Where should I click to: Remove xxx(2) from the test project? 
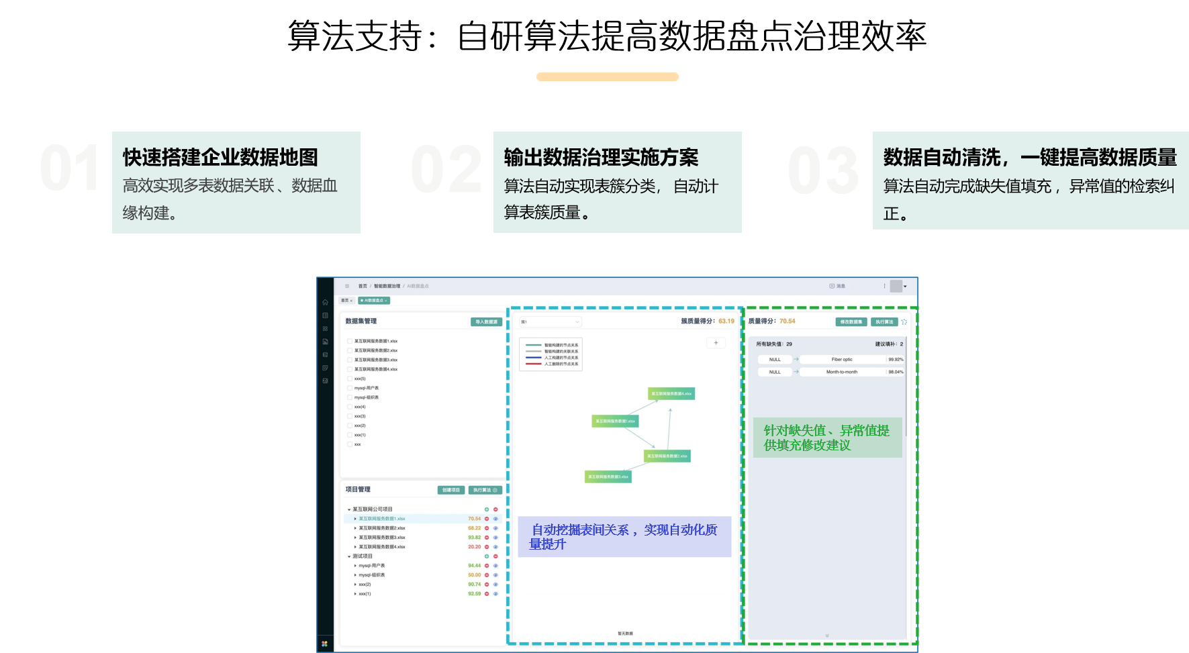click(x=487, y=585)
